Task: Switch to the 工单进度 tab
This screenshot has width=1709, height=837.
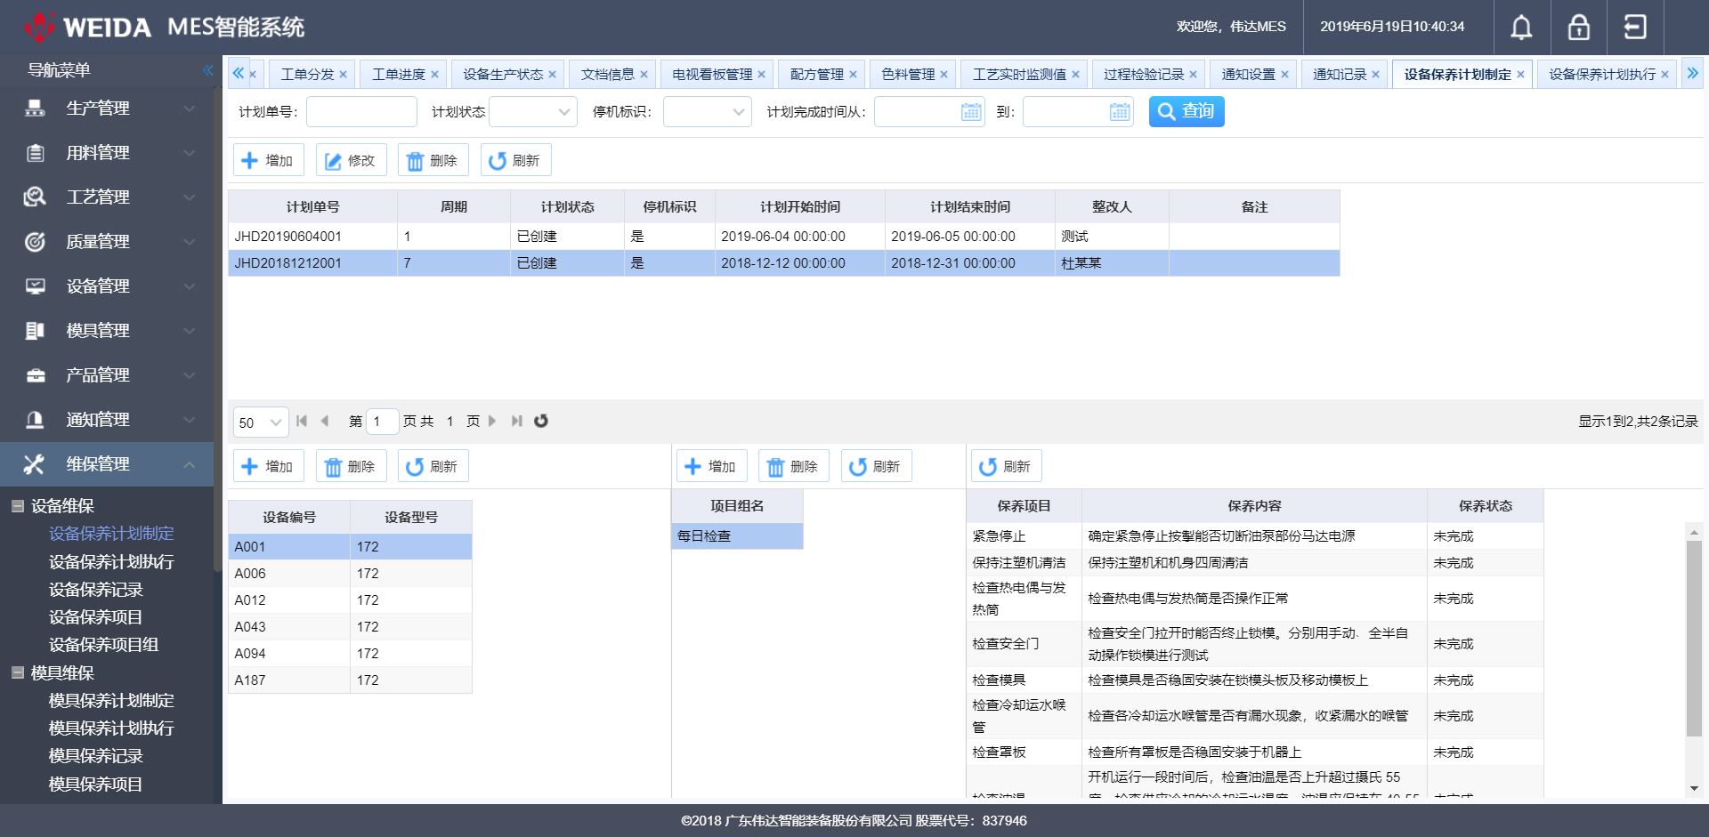Action: click(x=398, y=75)
